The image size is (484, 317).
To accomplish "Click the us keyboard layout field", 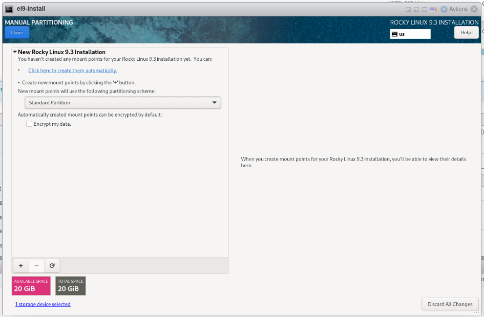I will [x=410, y=34].
